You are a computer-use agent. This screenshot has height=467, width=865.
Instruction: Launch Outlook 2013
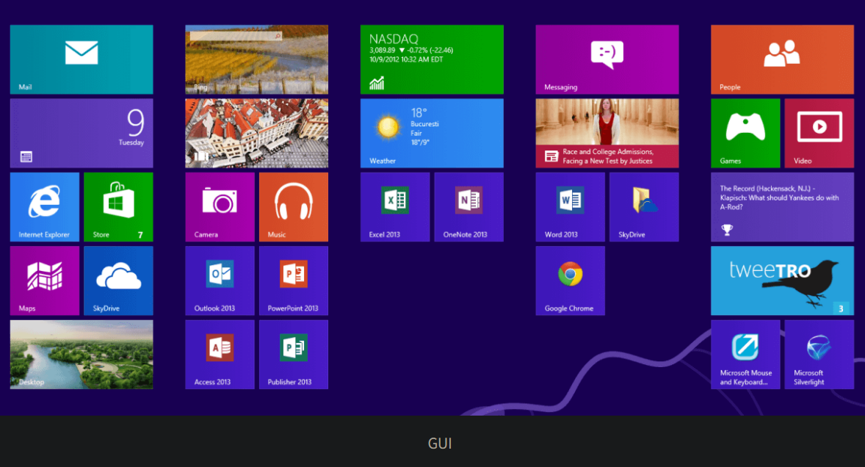coord(220,280)
